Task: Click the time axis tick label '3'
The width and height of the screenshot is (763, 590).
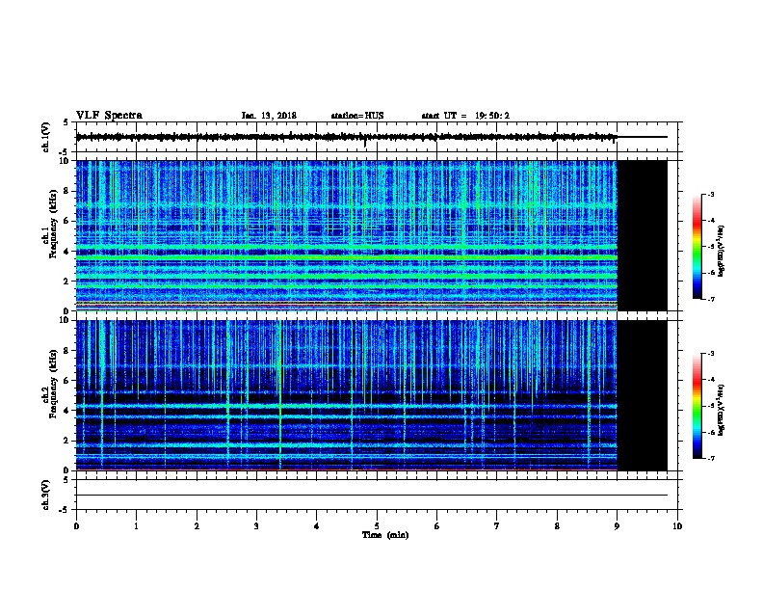Action: (x=256, y=526)
